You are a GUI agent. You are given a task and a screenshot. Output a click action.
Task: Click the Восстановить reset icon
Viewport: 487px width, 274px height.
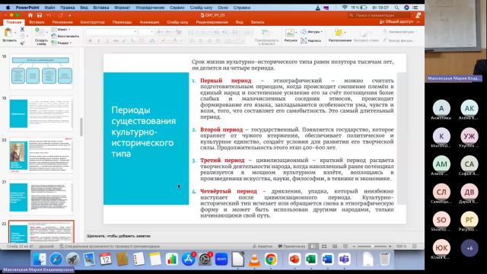point(54,36)
